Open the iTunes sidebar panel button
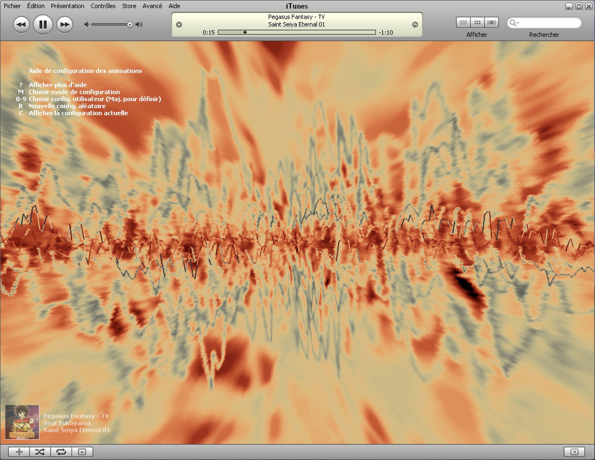This screenshot has height=460, width=595. point(574,452)
